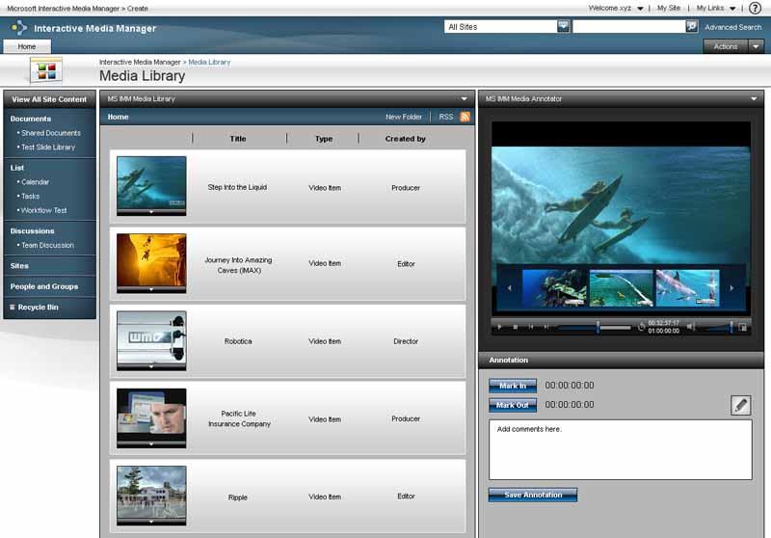Click the search magnifier button
771x538 pixels.
pyautogui.click(x=691, y=27)
